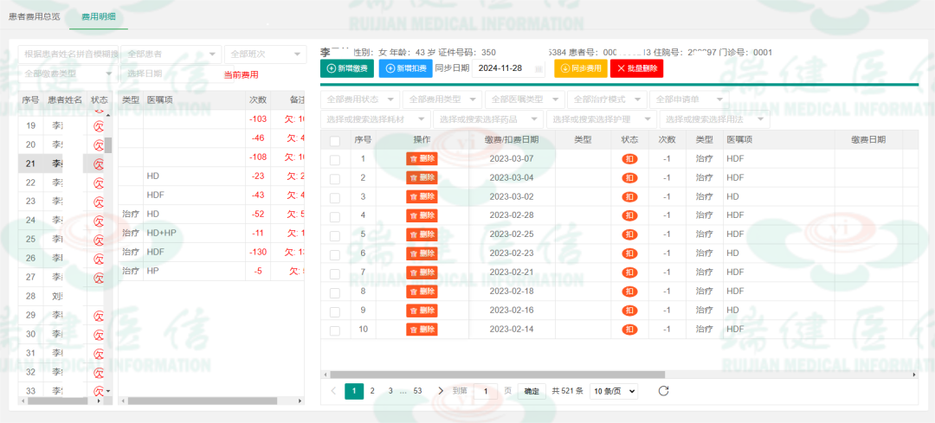935x423 pixels.
Task: Open the 全部费用类型 dropdown
Action: click(x=442, y=99)
